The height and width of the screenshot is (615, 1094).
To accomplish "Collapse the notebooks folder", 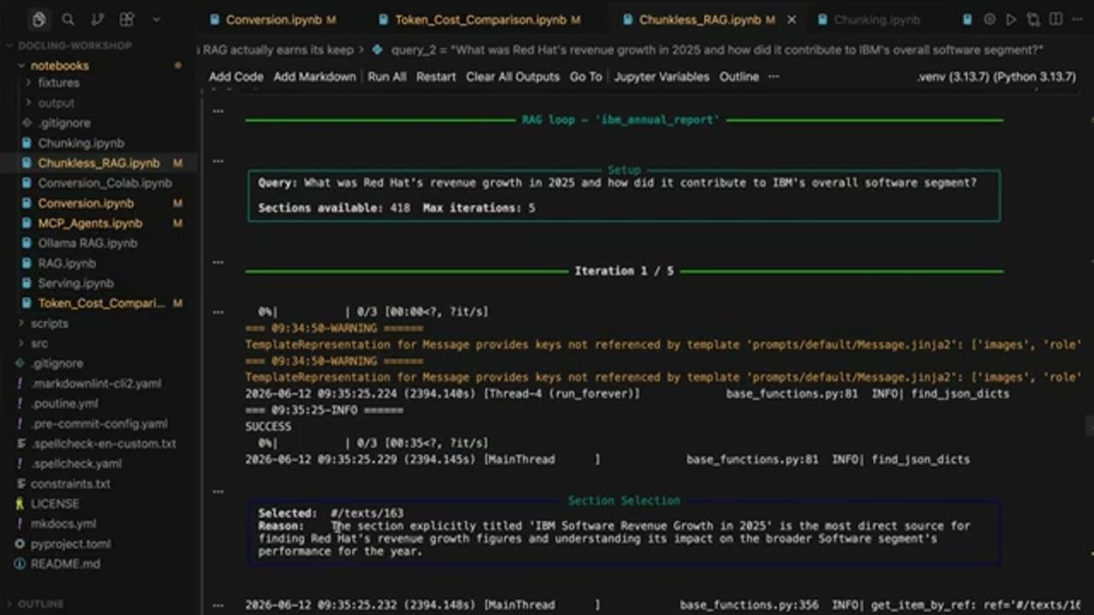I will (59, 66).
